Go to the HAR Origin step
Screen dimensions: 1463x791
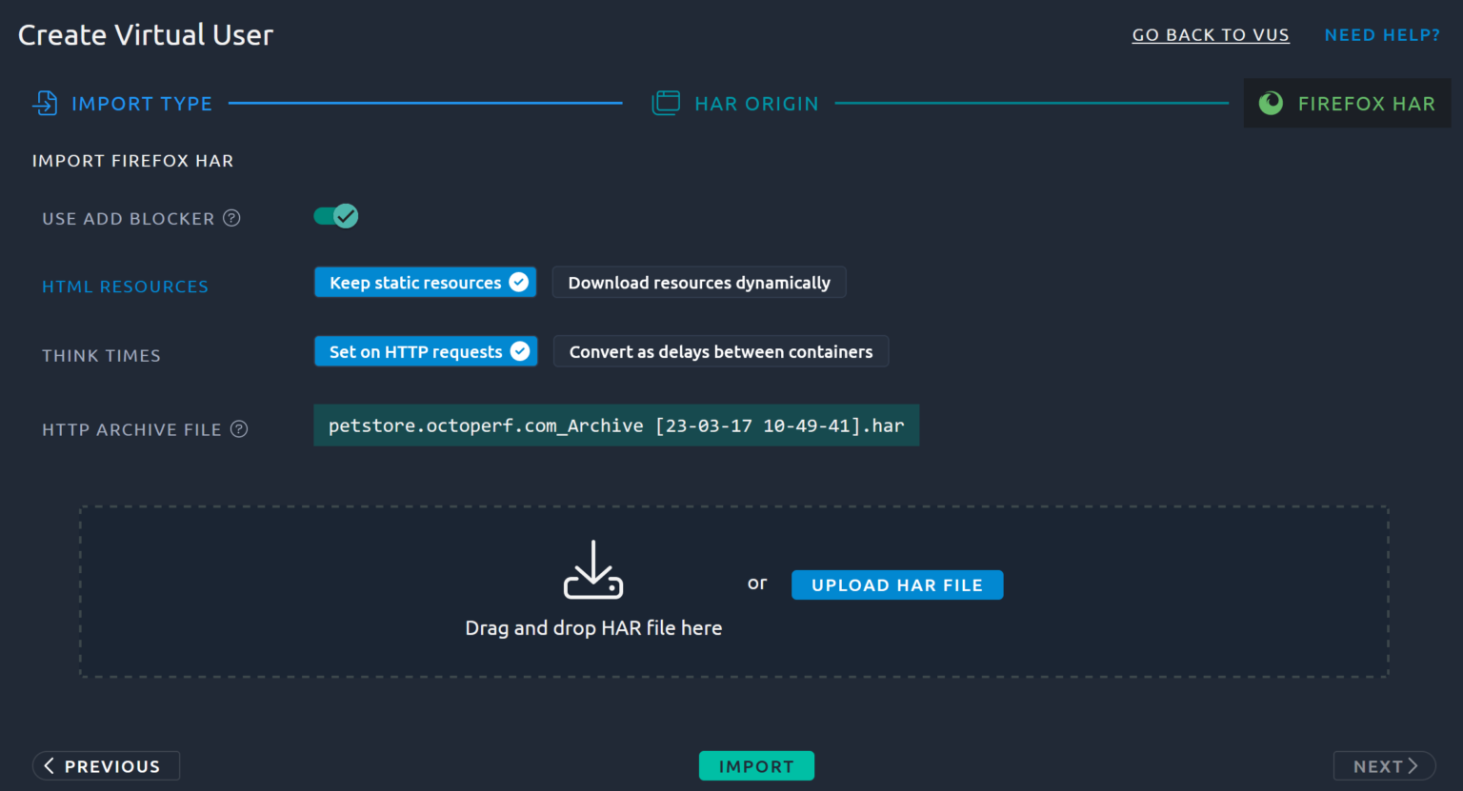coord(756,104)
